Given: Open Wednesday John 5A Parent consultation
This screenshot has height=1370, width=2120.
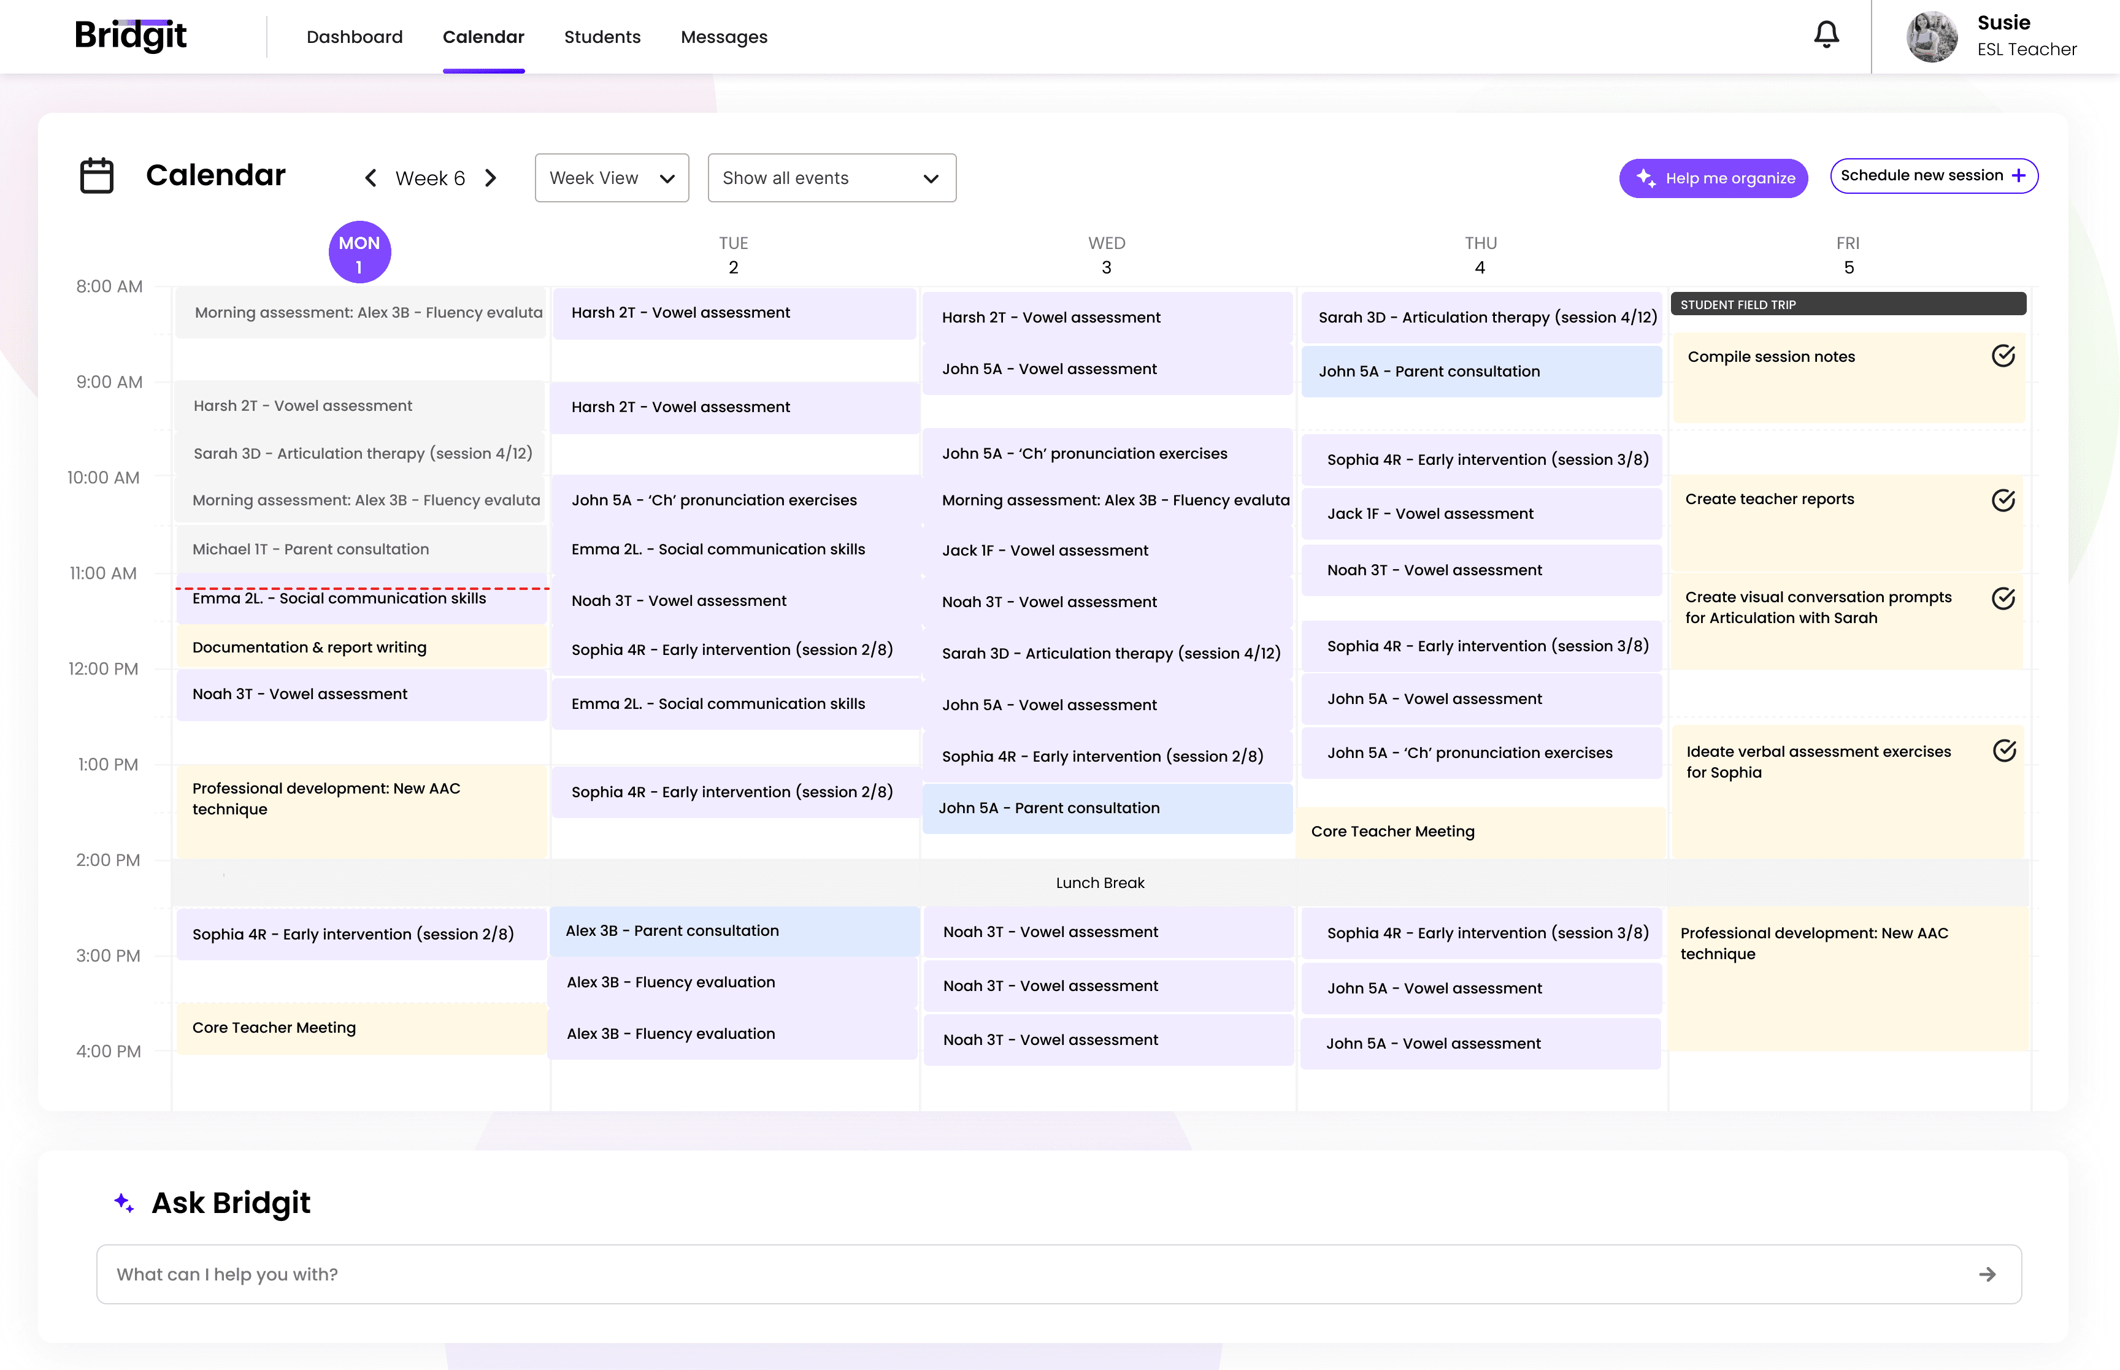Looking at the screenshot, I should 1107,808.
